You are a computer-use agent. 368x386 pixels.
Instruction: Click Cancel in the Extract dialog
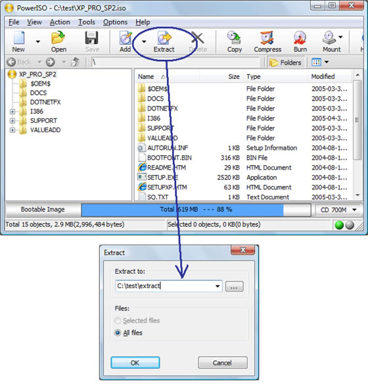tap(222, 363)
